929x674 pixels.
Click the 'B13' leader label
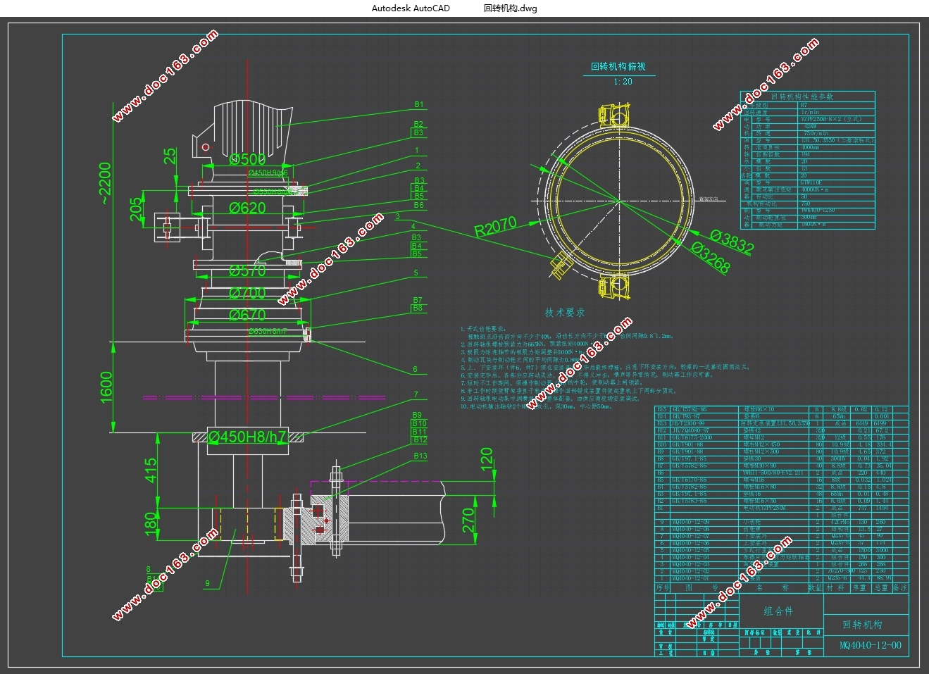420,456
